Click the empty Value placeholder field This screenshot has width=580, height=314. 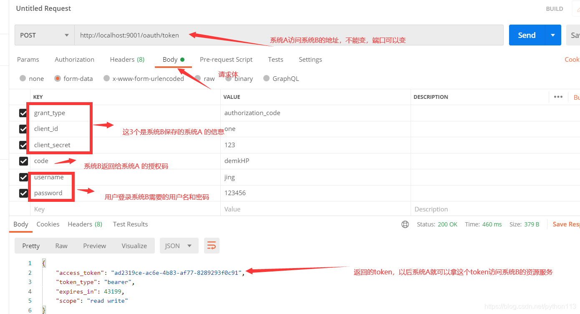click(x=315, y=209)
